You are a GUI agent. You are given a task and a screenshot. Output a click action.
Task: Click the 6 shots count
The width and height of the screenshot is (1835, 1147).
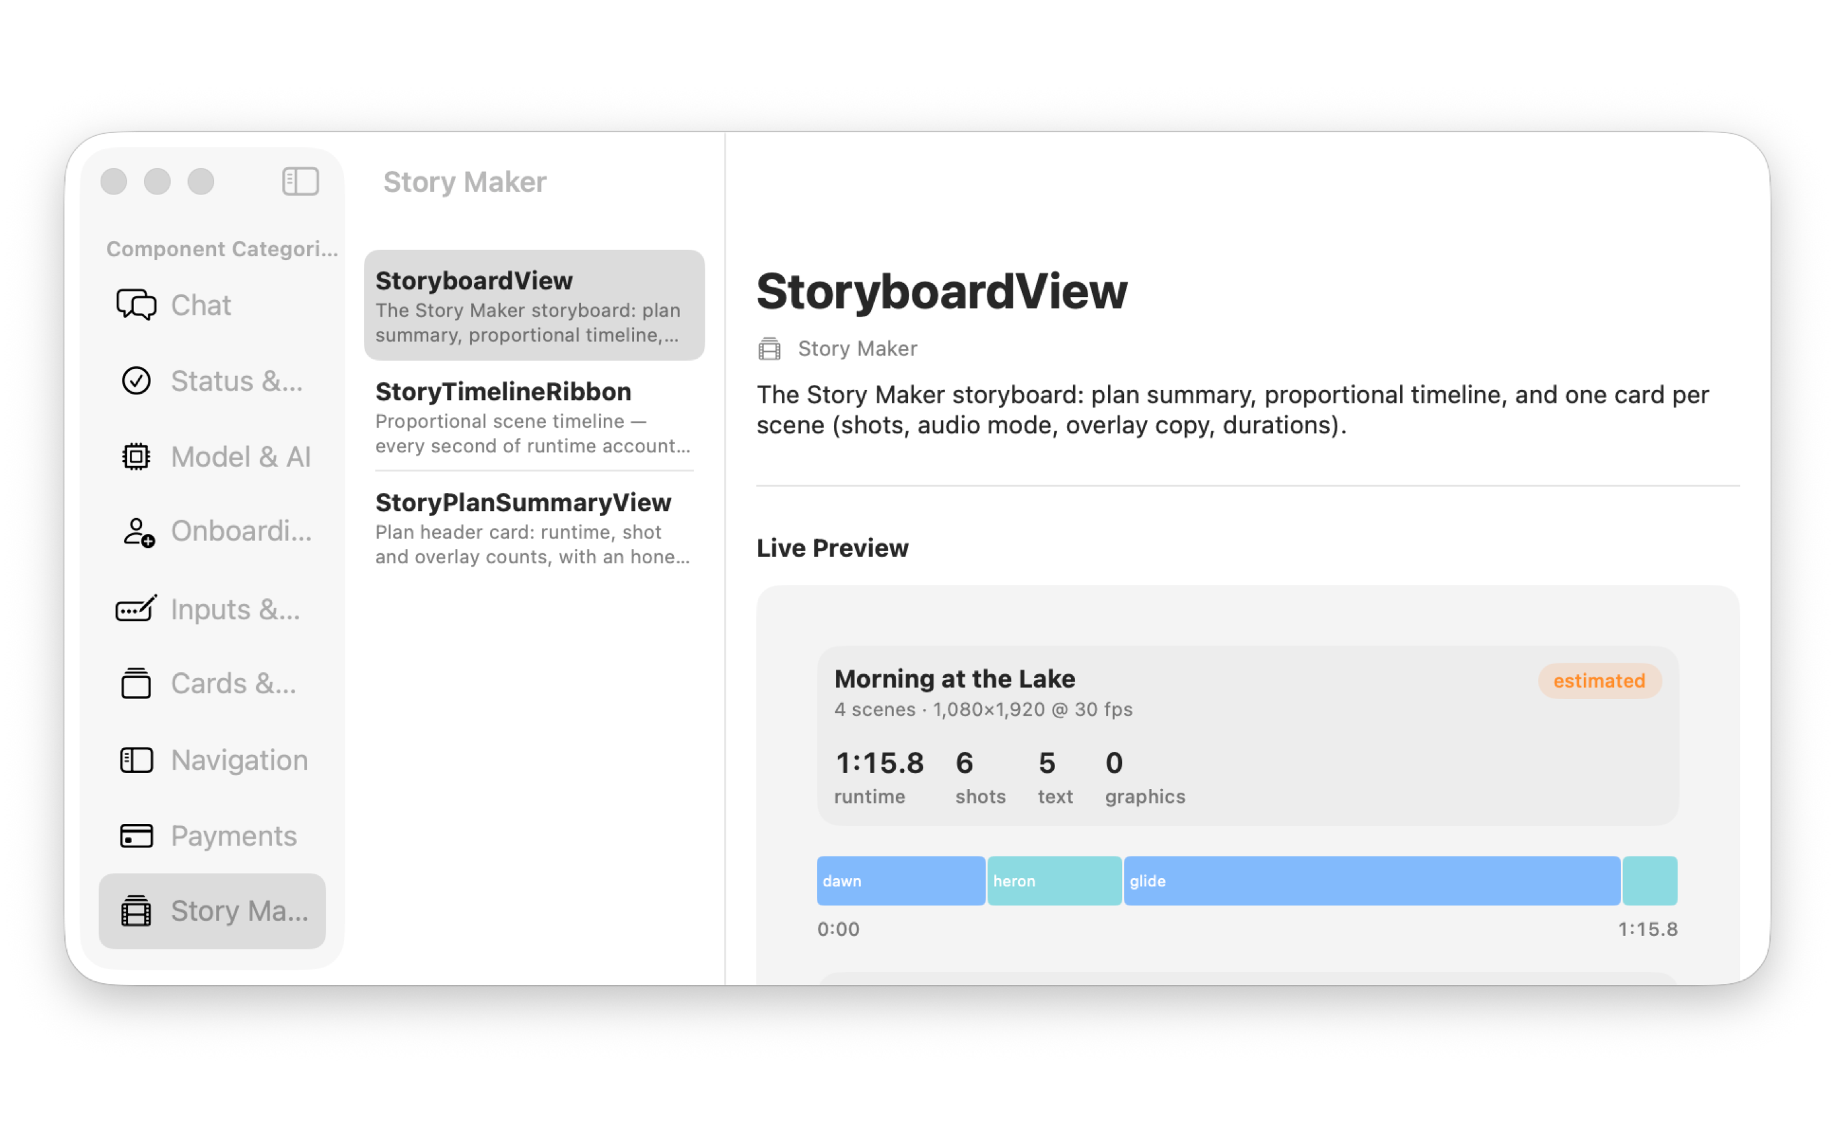pos(964,763)
